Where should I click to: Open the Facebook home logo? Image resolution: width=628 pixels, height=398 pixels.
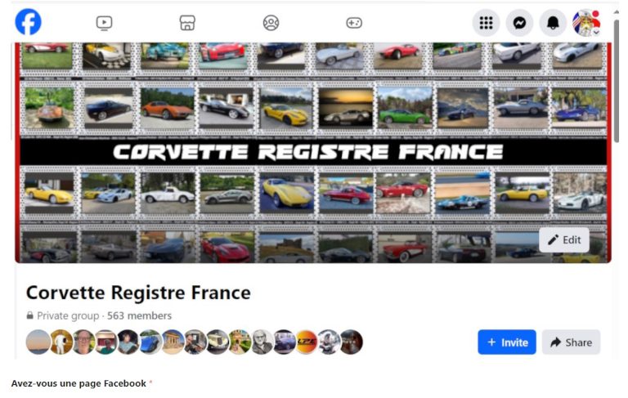click(x=28, y=22)
